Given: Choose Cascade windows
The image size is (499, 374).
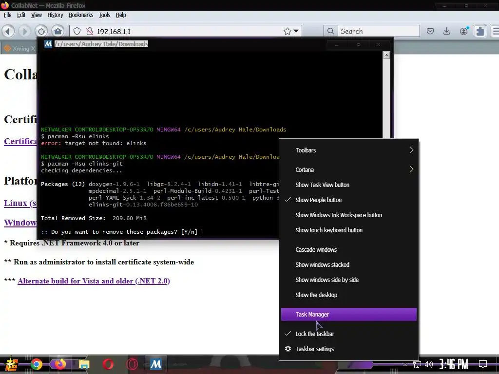Looking at the screenshot, I should coord(349,249).
